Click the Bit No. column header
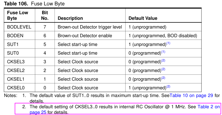This screenshot has width=222, height=115. coord(45,15)
